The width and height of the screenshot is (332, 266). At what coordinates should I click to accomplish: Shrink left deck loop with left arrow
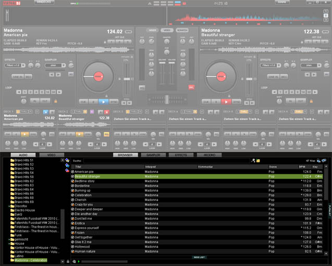tap(19, 92)
